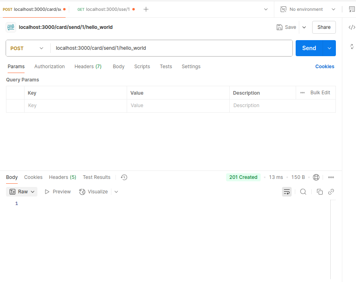Open Query Params column options ellipsis
Screen dimensions: 356x282
tap(302, 93)
